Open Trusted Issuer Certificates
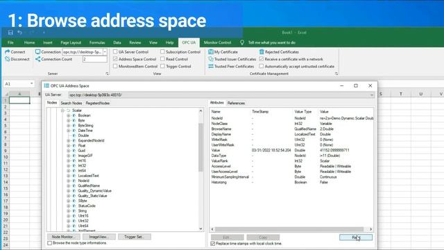This screenshot has height=250, width=444. pos(232,59)
